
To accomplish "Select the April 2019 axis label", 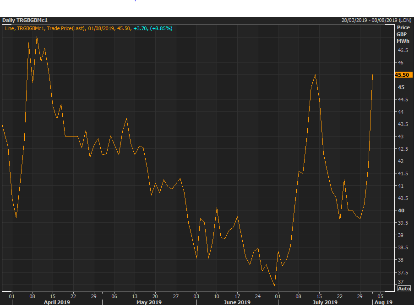I will click(56, 302).
